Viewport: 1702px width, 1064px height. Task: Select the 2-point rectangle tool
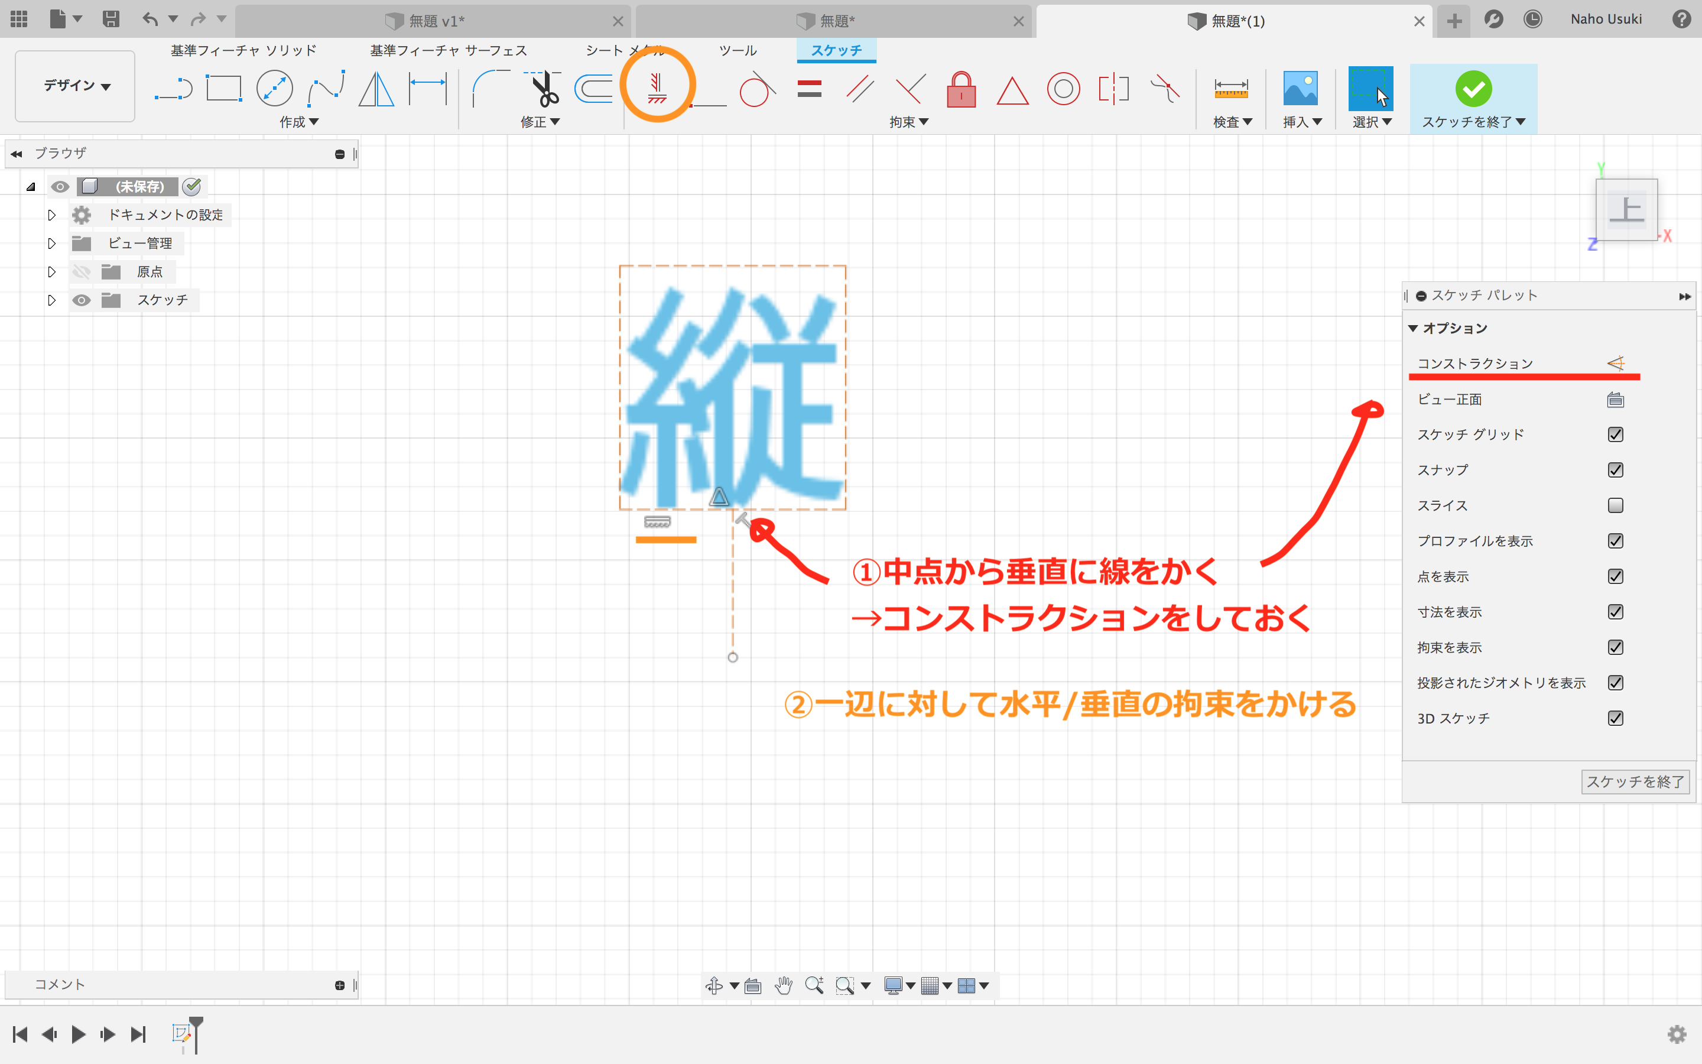point(223,89)
